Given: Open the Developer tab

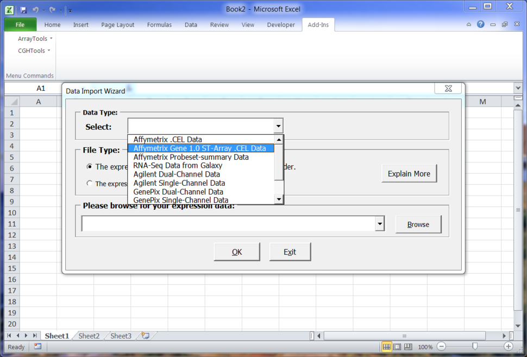Looking at the screenshot, I should coord(281,24).
